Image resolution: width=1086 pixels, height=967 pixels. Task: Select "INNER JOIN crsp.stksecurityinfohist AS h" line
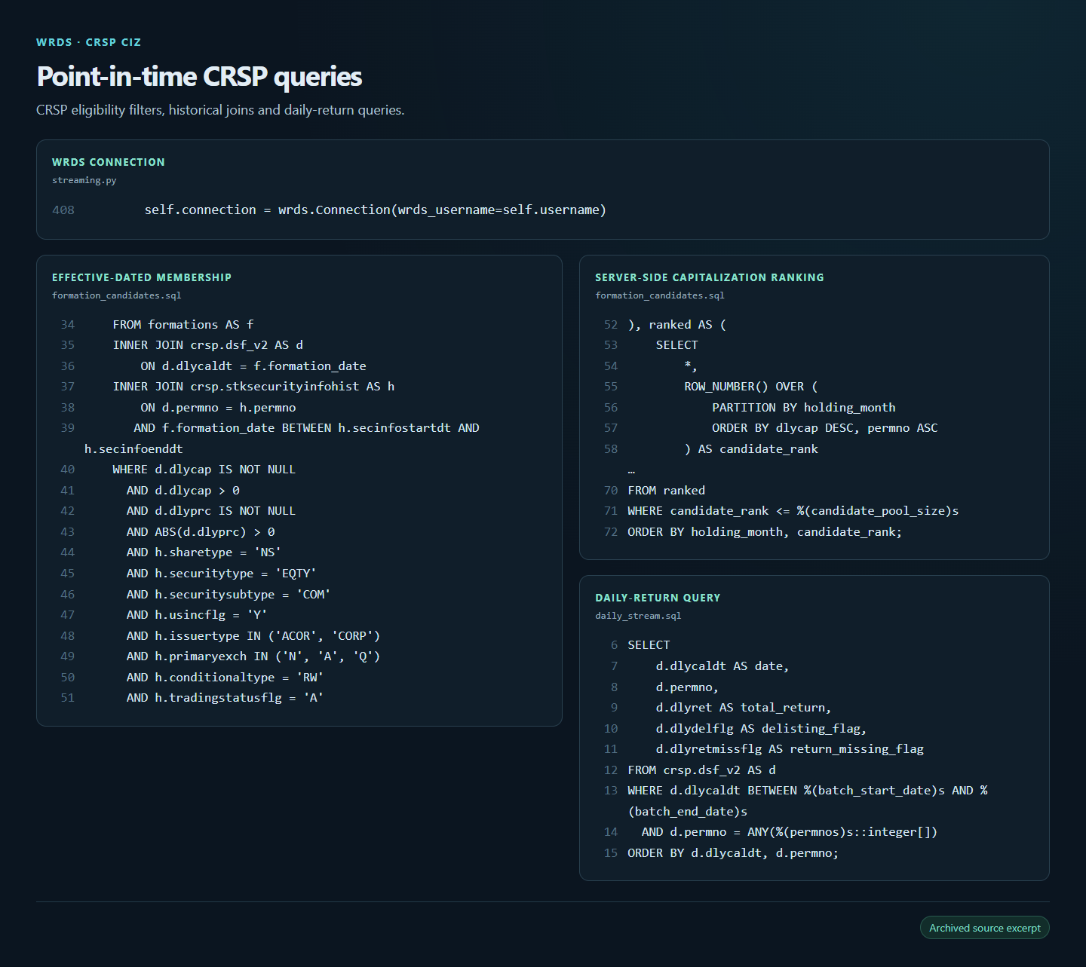point(253,386)
